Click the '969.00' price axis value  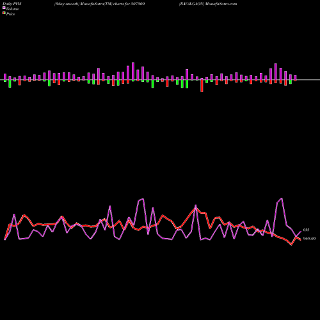tap(309, 239)
